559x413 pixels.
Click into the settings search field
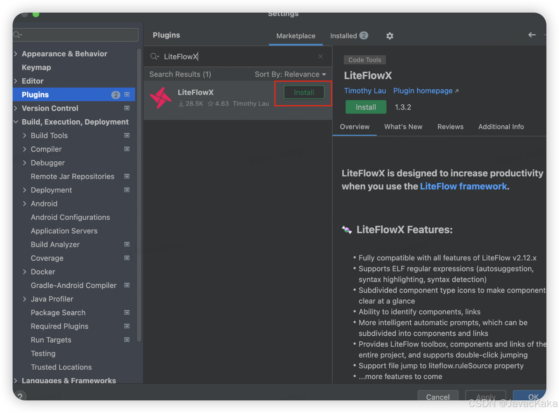tap(76, 35)
